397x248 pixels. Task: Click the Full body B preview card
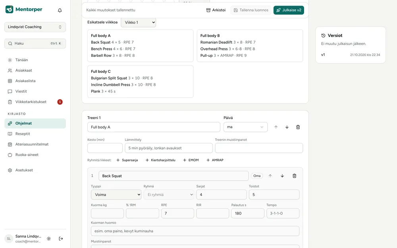click(250, 46)
